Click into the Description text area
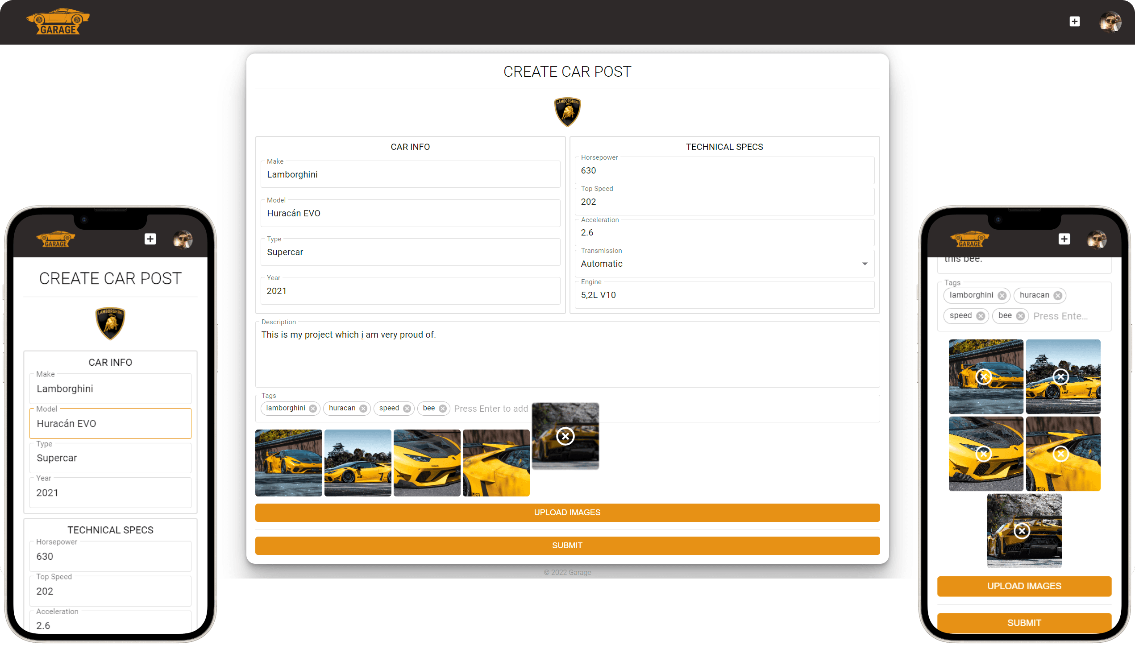The image size is (1135, 649). click(x=567, y=355)
